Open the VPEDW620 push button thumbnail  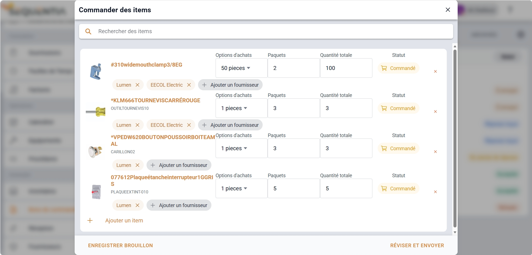(96, 152)
